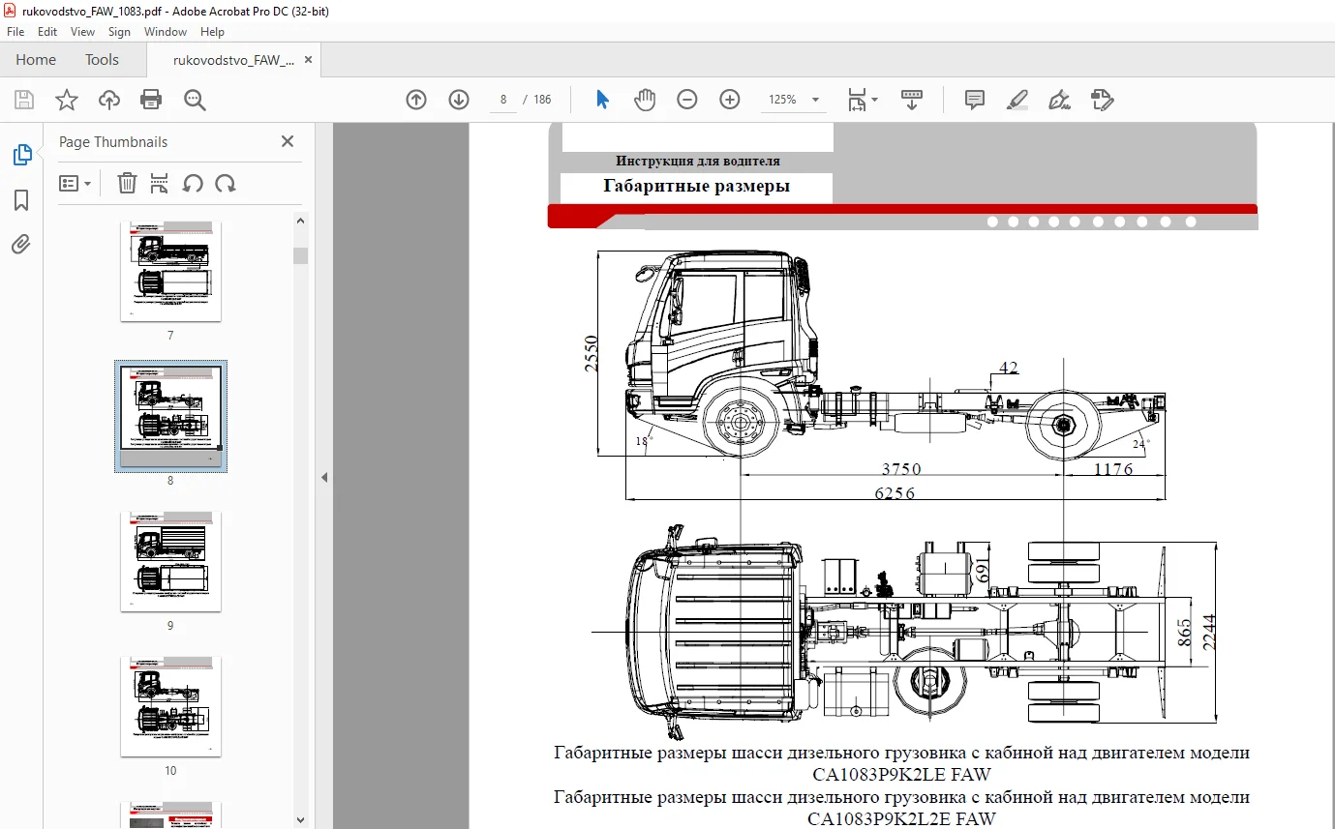The height and width of the screenshot is (829, 1335).
Task: Click the 2244 width dimension
Action: pos(1208,632)
